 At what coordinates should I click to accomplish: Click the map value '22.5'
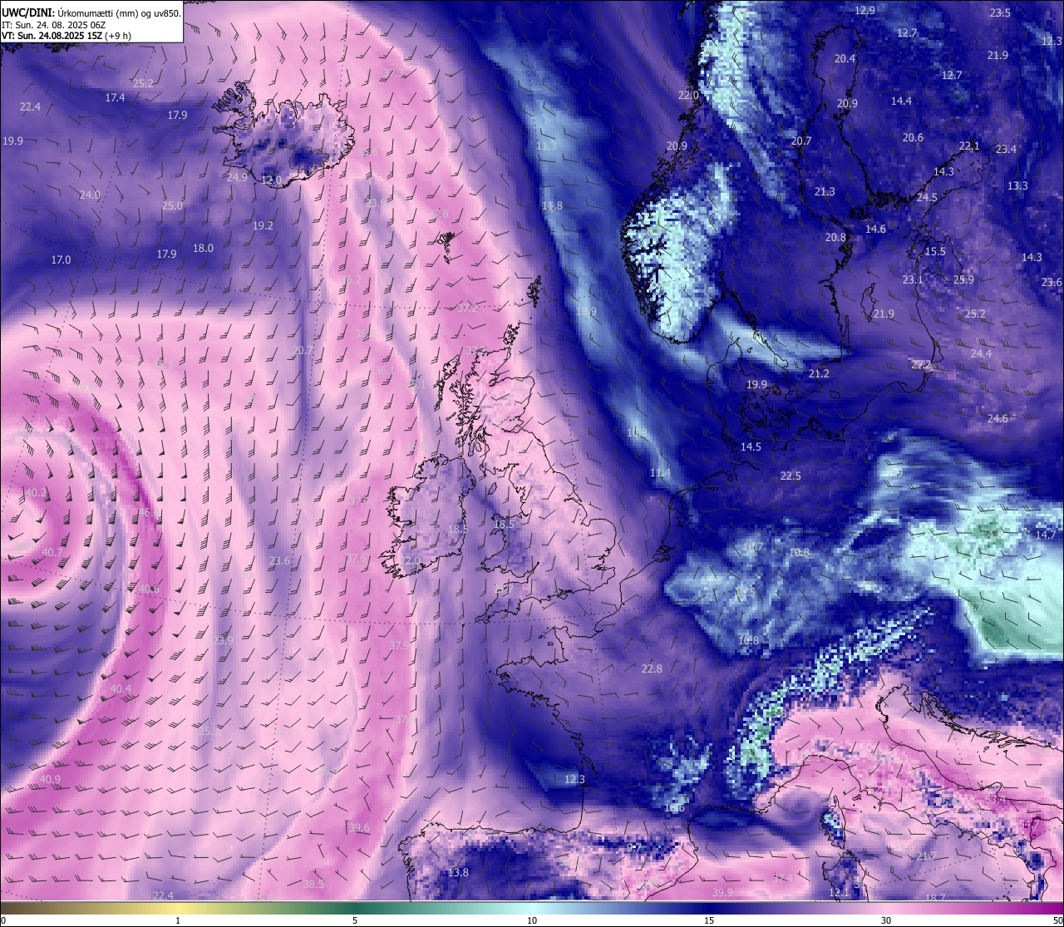pyautogui.click(x=791, y=476)
